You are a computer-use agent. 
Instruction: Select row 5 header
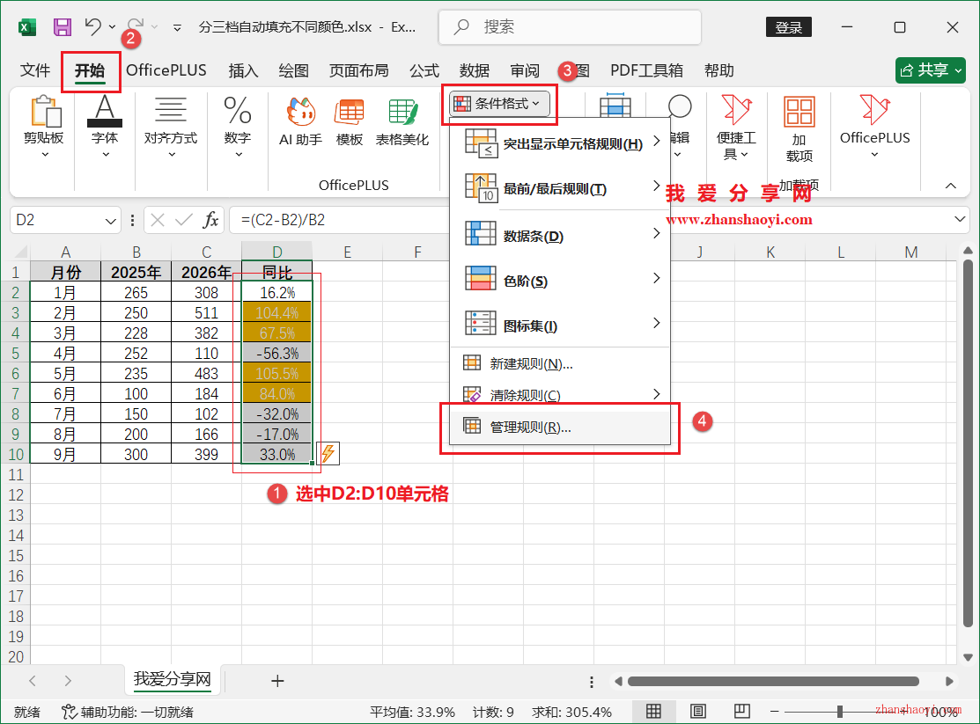pos(15,353)
